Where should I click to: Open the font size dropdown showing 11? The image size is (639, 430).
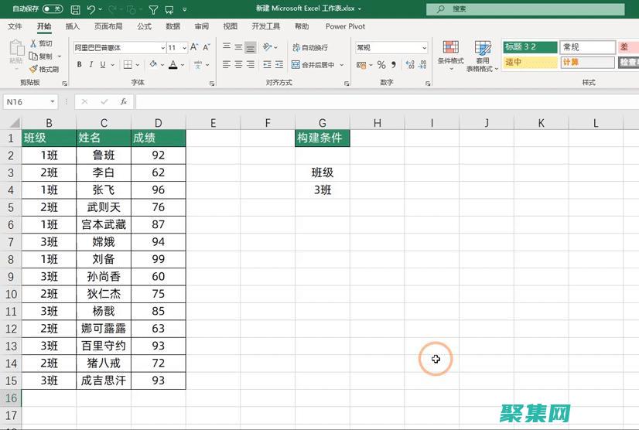(x=184, y=48)
